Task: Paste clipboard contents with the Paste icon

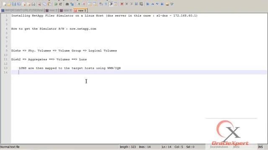Action: (x=49, y=4)
